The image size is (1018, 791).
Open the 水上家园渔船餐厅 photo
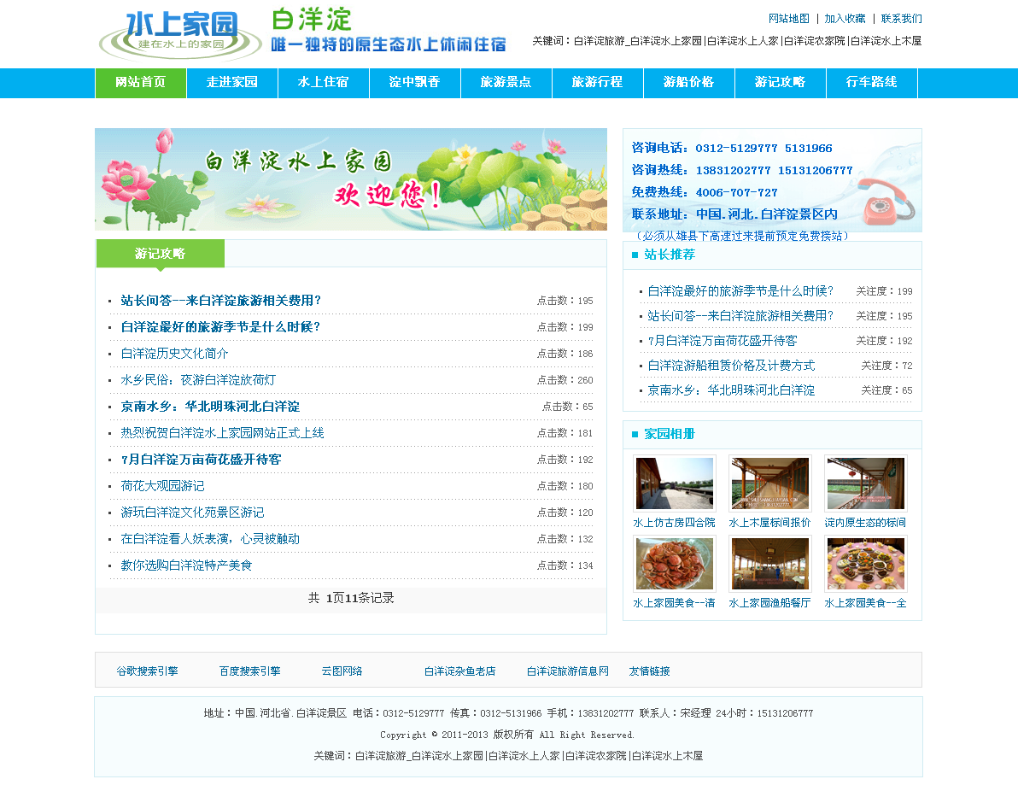click(x=769, y=564)
